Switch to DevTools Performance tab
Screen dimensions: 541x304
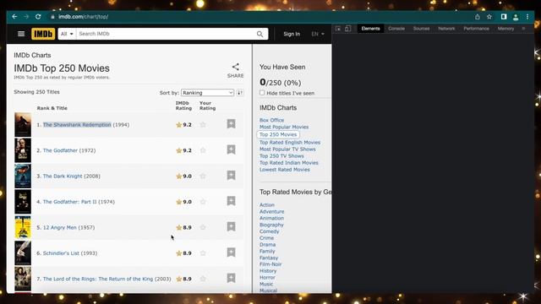click(476, 29)
